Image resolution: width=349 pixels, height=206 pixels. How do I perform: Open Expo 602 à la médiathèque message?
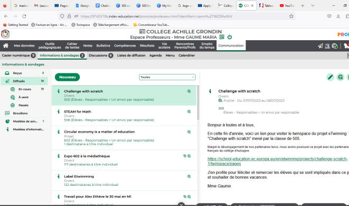click(124, 160)
